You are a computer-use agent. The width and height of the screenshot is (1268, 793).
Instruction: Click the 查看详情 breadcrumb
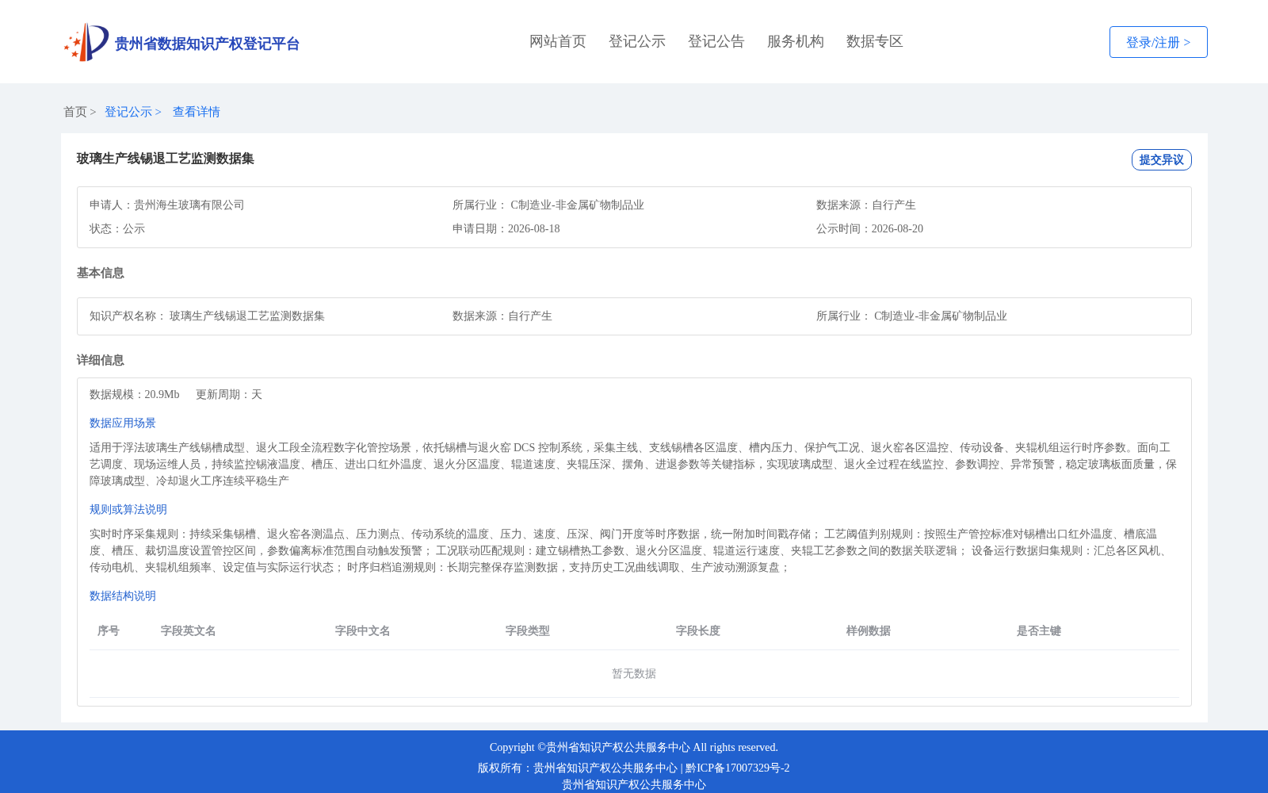(x=197, y=112)
